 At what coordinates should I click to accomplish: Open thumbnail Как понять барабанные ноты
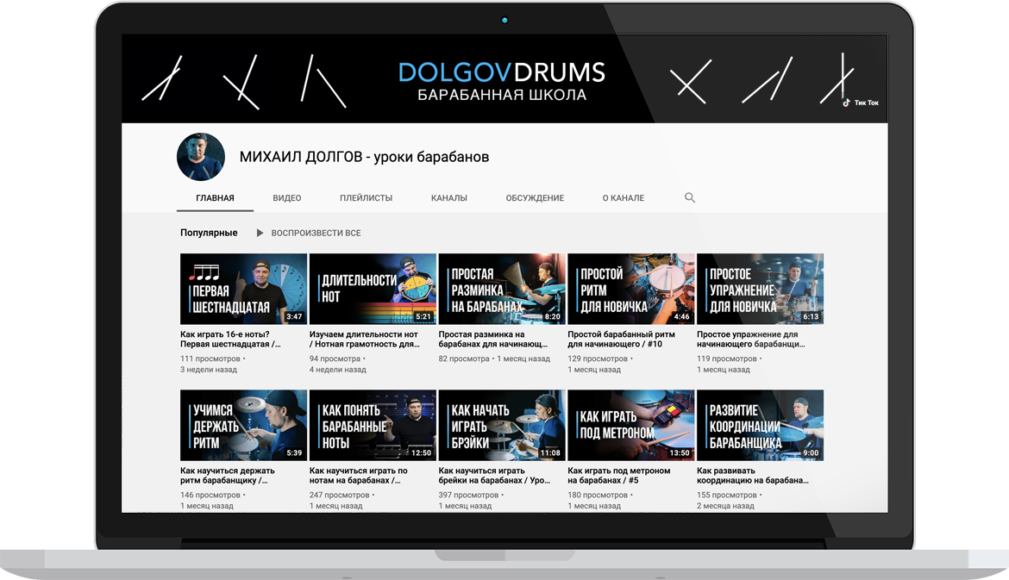(x=373, y=425)
